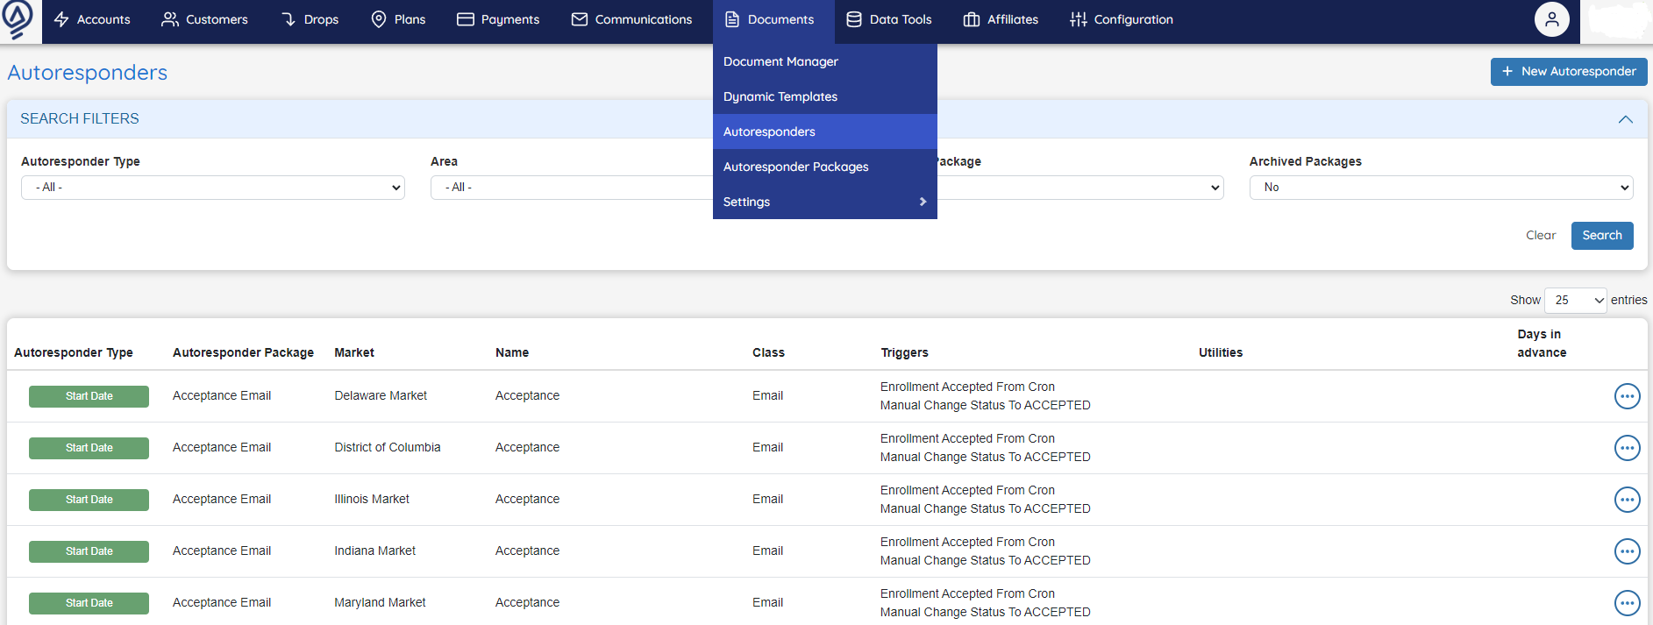Click the Maryland Market cell
This screenshot has height=625, width=1653.
pyautogui.click(x=380, y=603)
